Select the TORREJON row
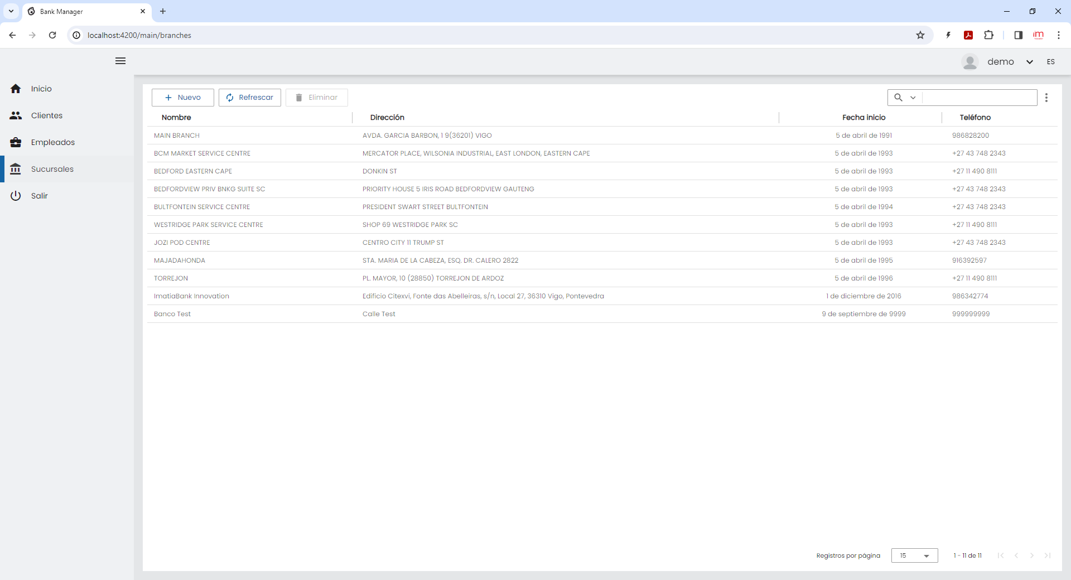The width and height of the screenshot is (1071, 580). (x=602, y=278)
